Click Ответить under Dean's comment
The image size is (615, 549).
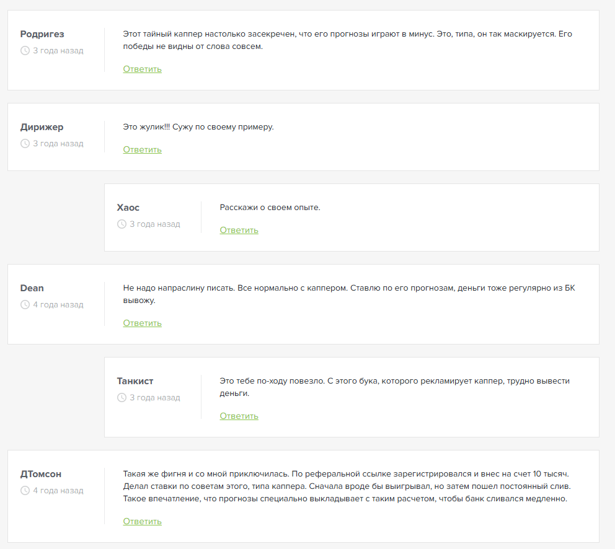click(142, 323)
